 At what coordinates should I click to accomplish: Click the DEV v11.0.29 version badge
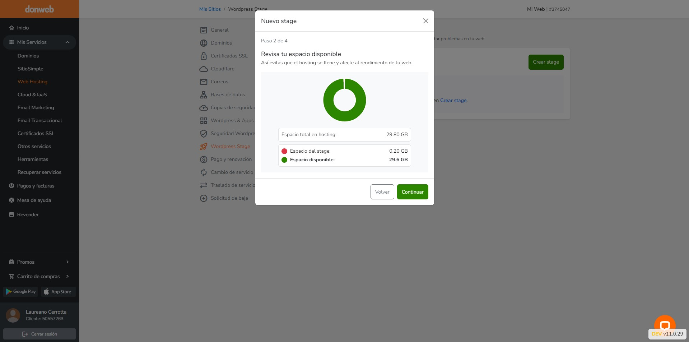point(667,334)
